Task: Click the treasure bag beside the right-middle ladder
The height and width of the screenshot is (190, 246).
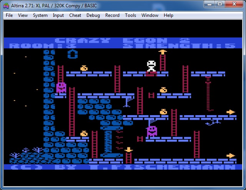Action: [163, 112]
